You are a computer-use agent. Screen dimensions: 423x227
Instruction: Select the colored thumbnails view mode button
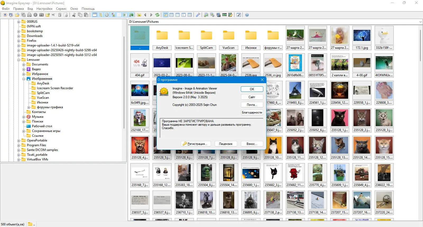pos(165,15)
